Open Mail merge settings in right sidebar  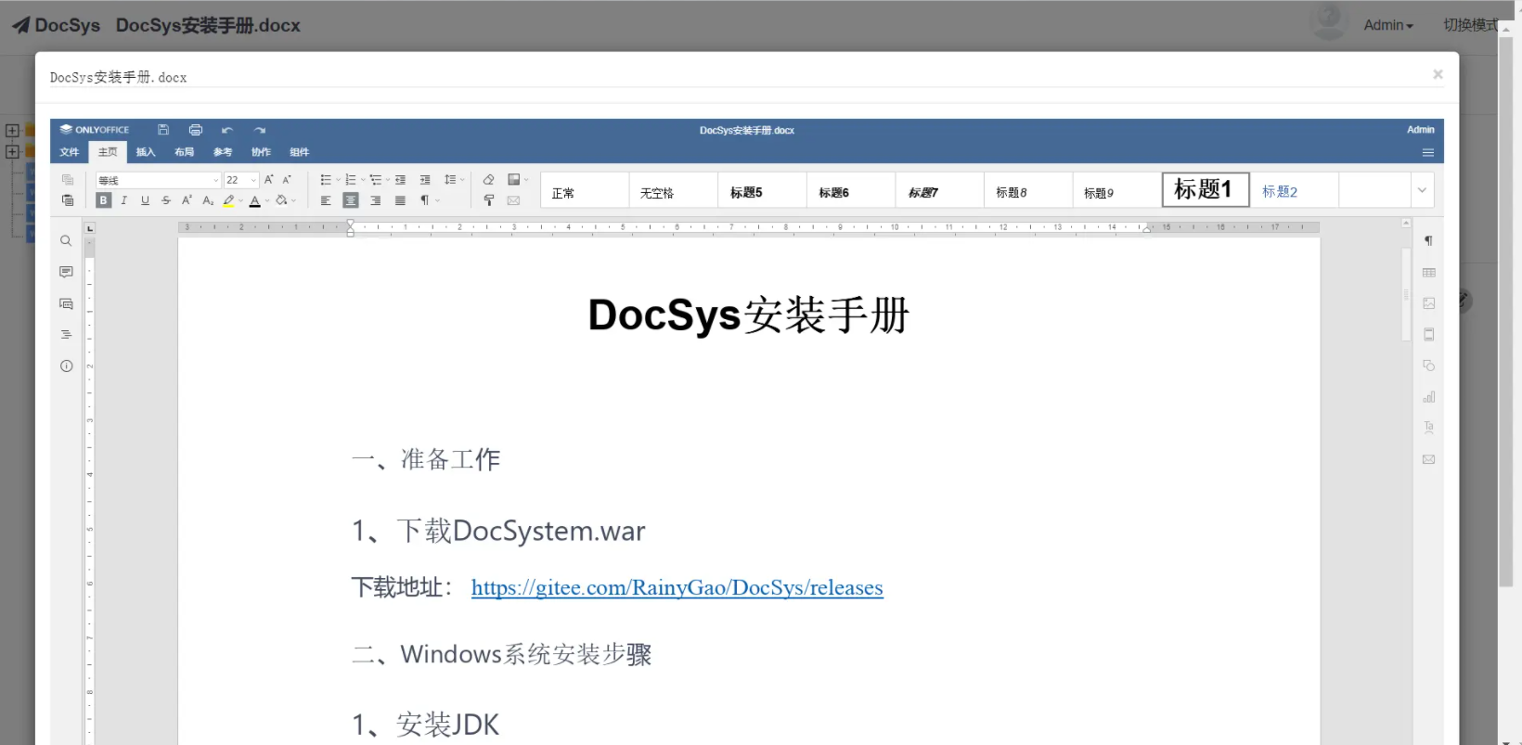click(1428, 459)
